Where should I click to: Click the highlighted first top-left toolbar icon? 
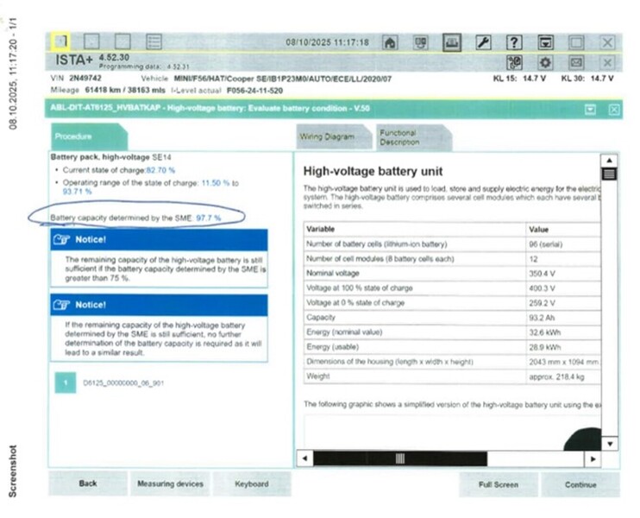pyautogui.click(x=61, y=41)
